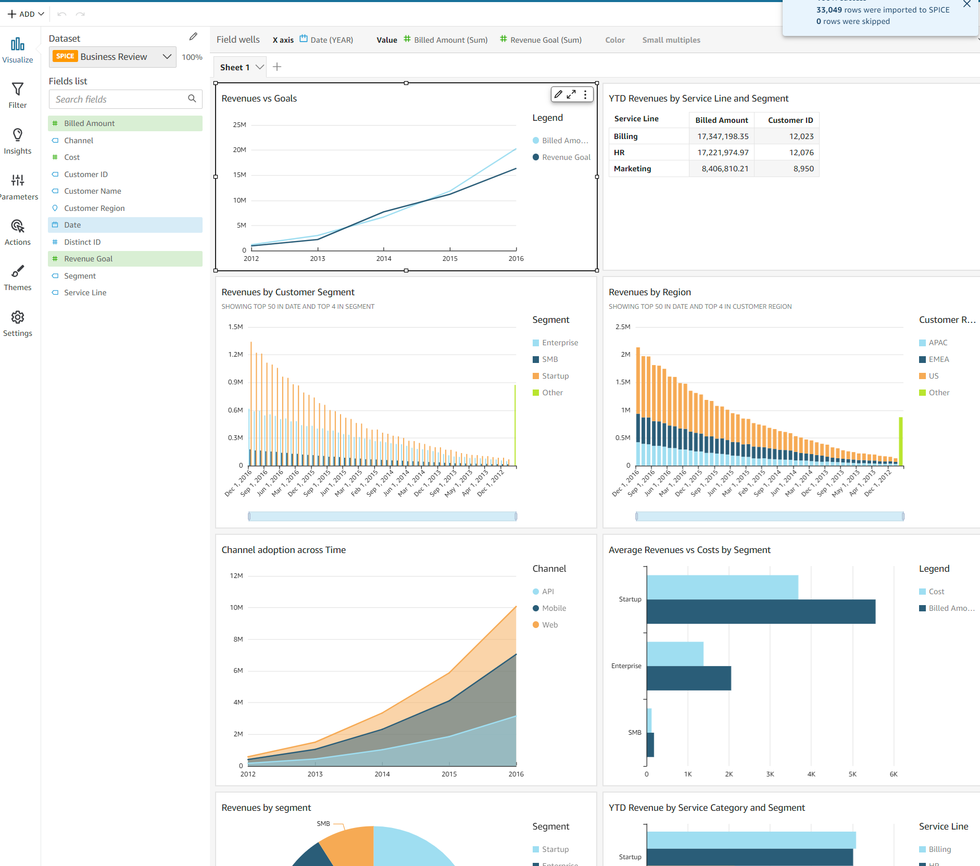This screenshot has height=866, width=980.
Task: Click the Revenue Goal hash icon in Value well
Action: (x=504, y=39)
